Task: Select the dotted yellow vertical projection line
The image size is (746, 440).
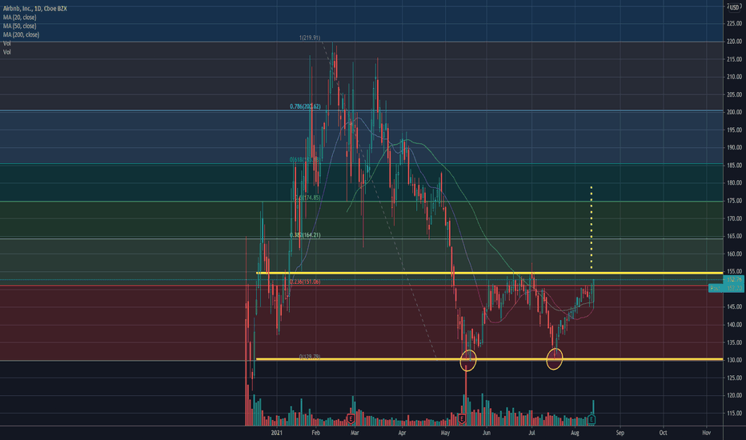Action: [592, 227]
